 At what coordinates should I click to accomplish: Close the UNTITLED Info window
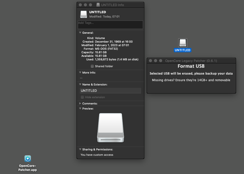[80, 5]
